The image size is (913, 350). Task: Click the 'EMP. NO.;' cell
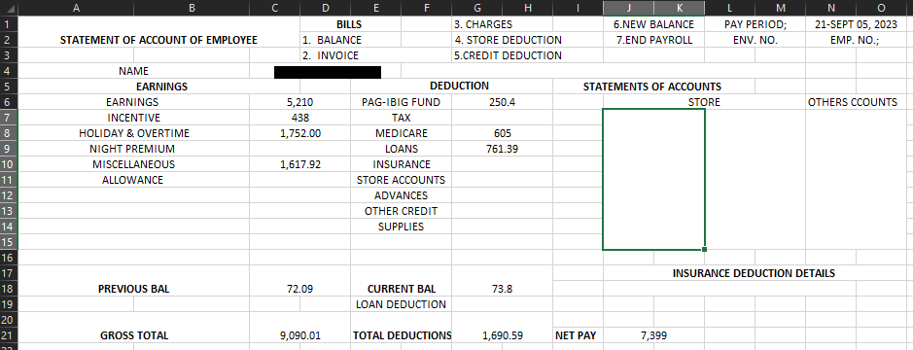pos(856,40)
